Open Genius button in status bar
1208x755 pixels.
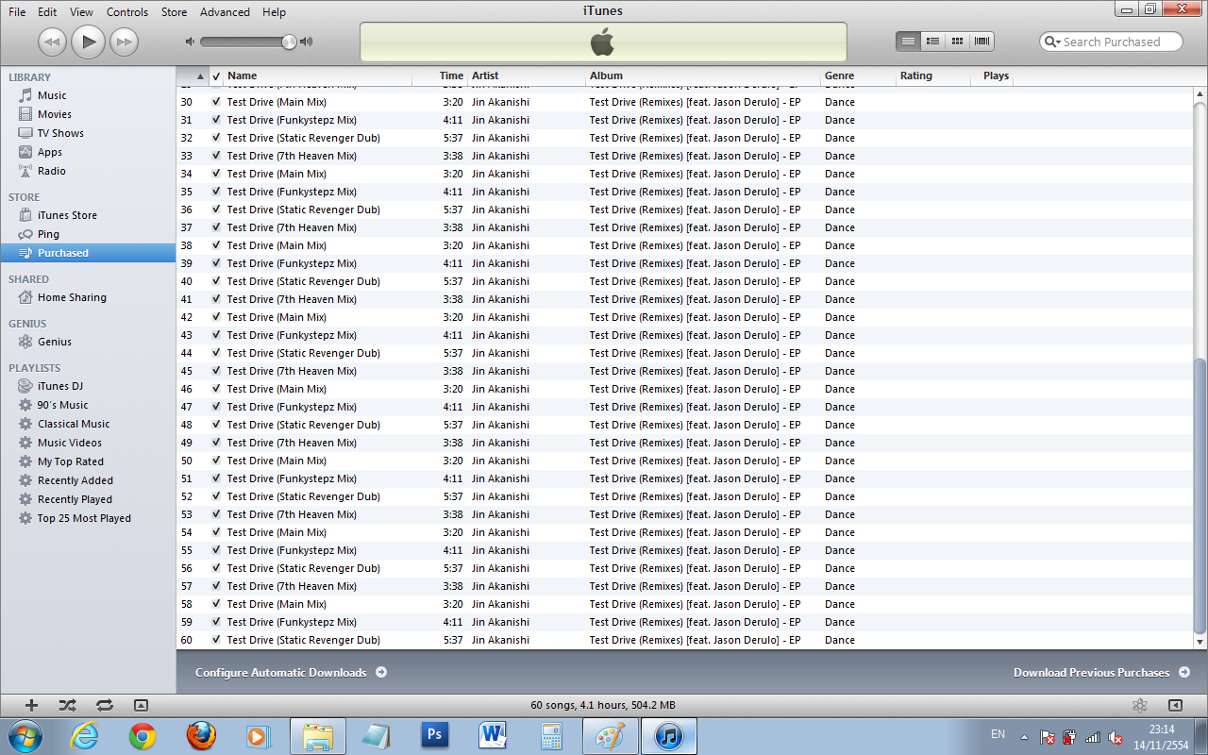click(1140, 705)
